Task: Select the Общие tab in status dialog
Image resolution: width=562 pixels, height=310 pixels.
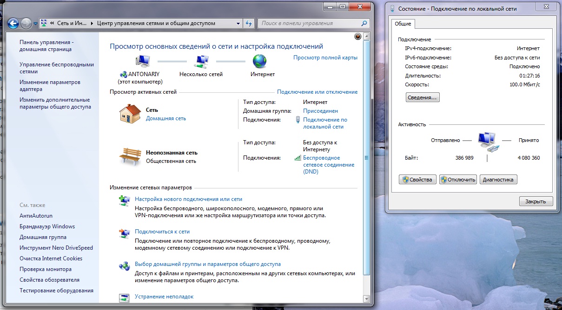Action: 403,24
